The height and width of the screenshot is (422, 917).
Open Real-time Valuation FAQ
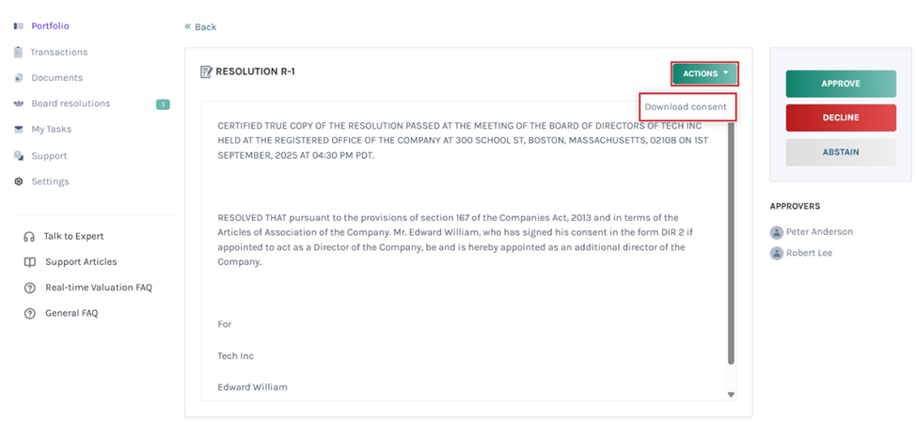98,288
